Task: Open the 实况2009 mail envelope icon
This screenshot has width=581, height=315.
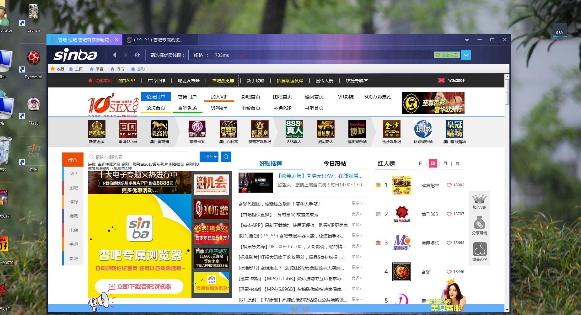Action: coord(441,80)
